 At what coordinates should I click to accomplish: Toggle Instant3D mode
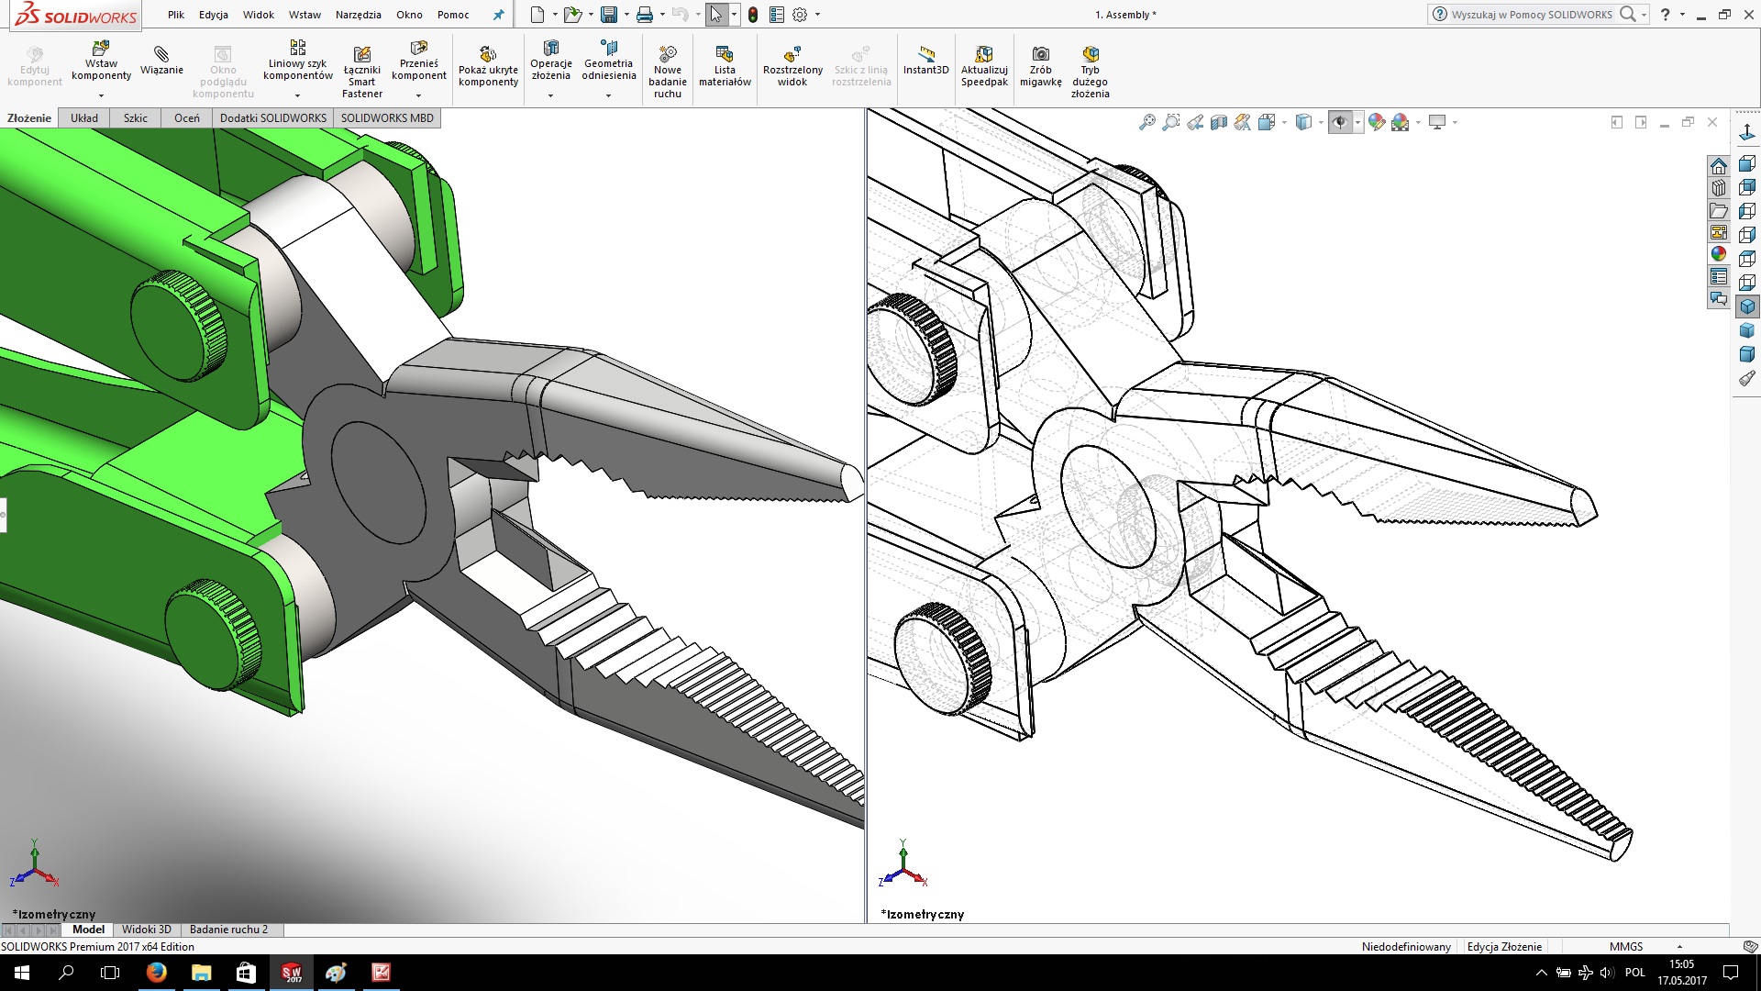coord(925,54)
